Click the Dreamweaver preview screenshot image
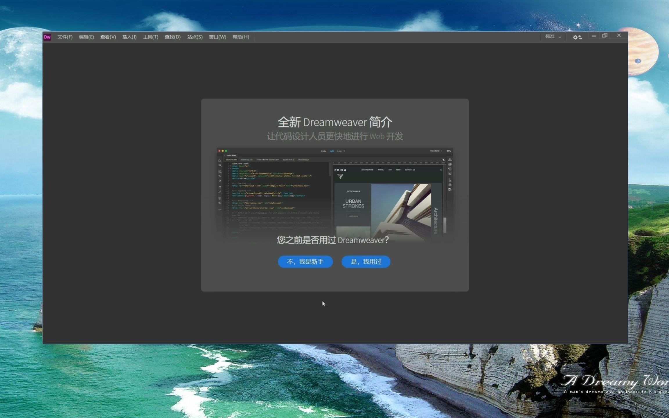Viewport: 669px width, 418px height. click(x=335, y=194)
